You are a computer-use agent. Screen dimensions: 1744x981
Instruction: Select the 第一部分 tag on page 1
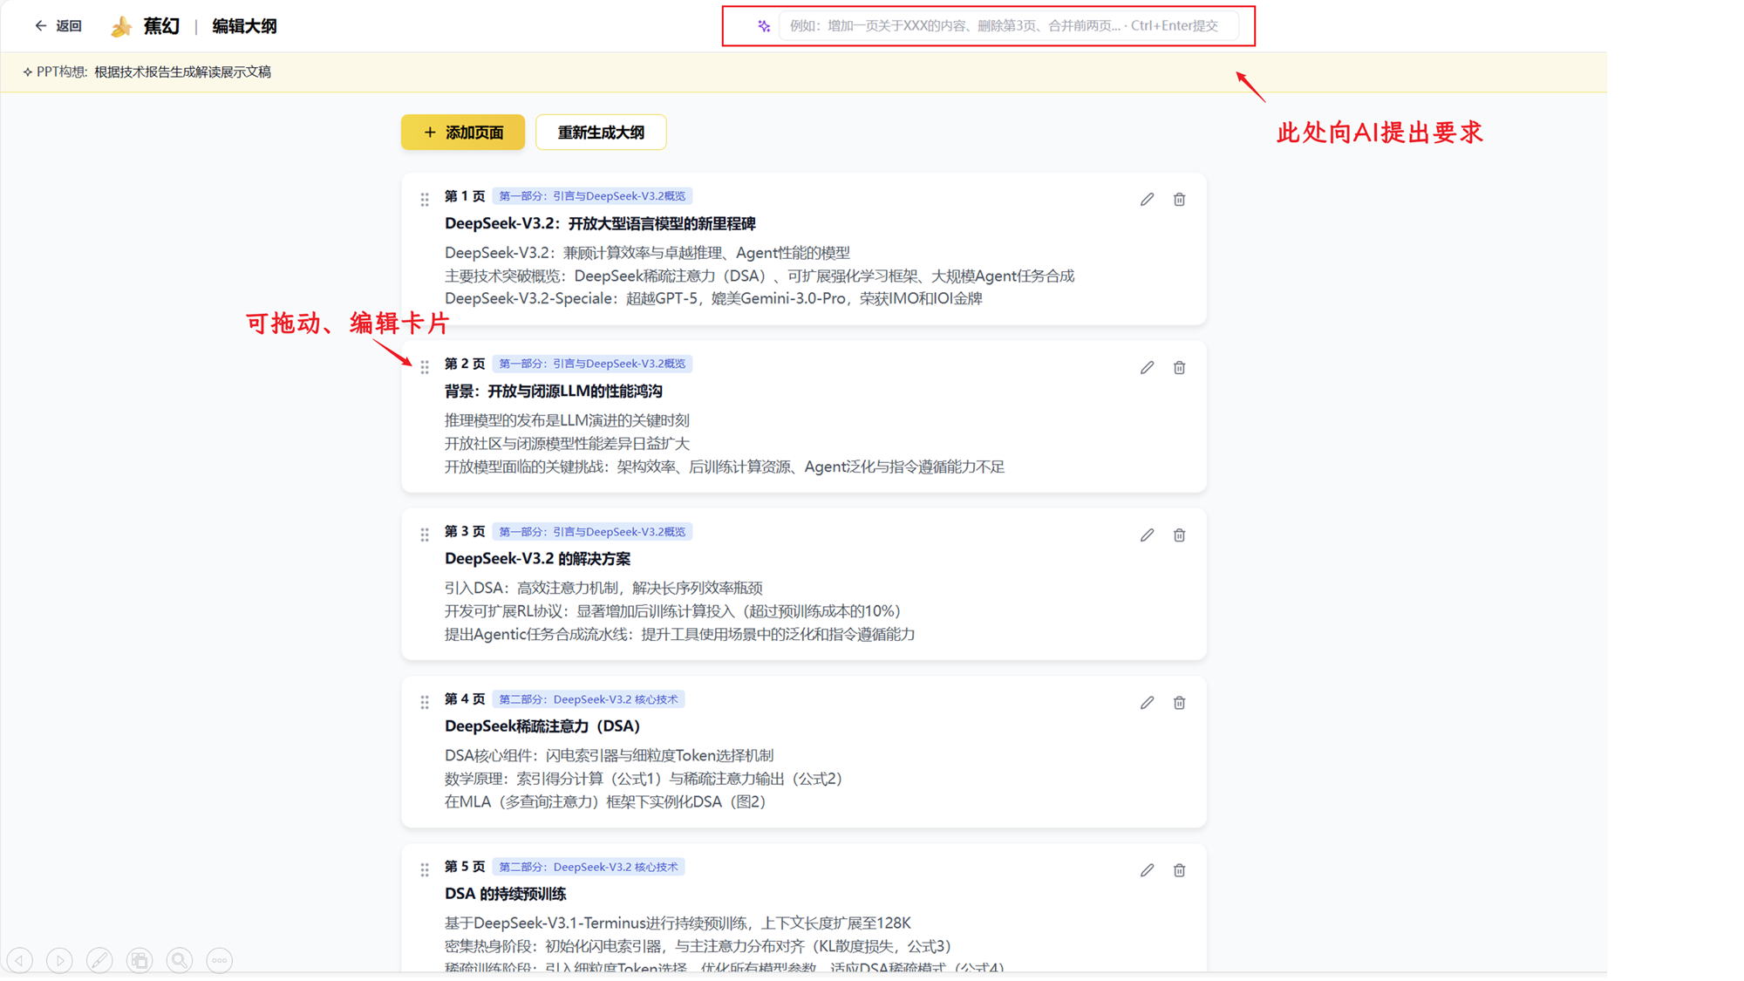click(593, 195)
